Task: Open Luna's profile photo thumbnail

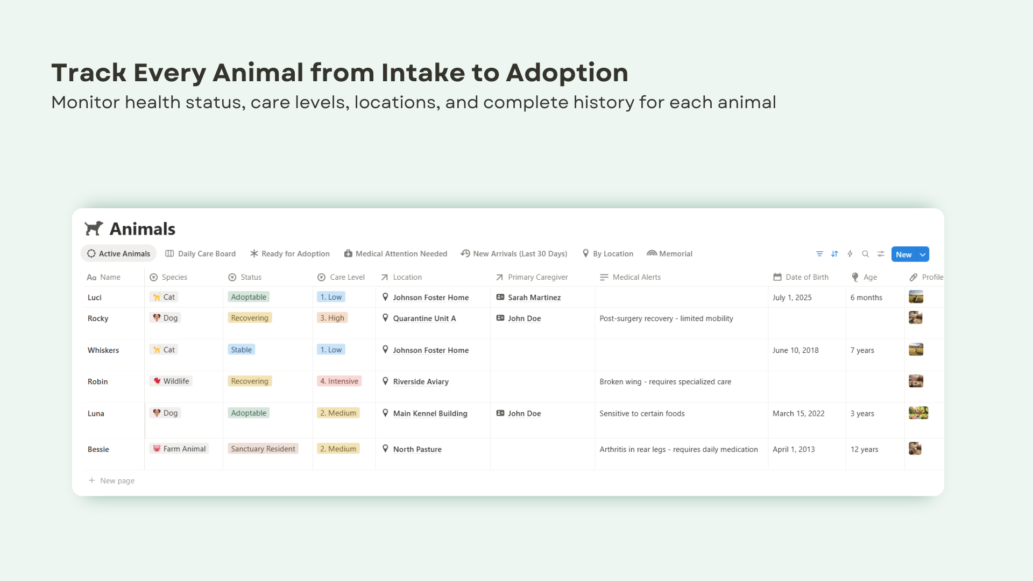Action: (918, 413)
